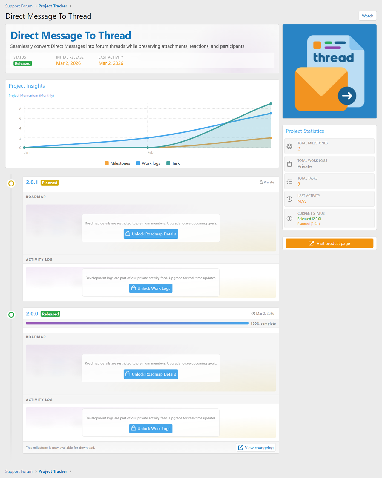Click the external link icon on Visit product page

[x=311, y=243]
